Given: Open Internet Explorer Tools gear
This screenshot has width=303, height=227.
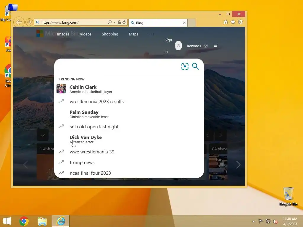Looking at the screenshot, I should (x=240, y=22).
